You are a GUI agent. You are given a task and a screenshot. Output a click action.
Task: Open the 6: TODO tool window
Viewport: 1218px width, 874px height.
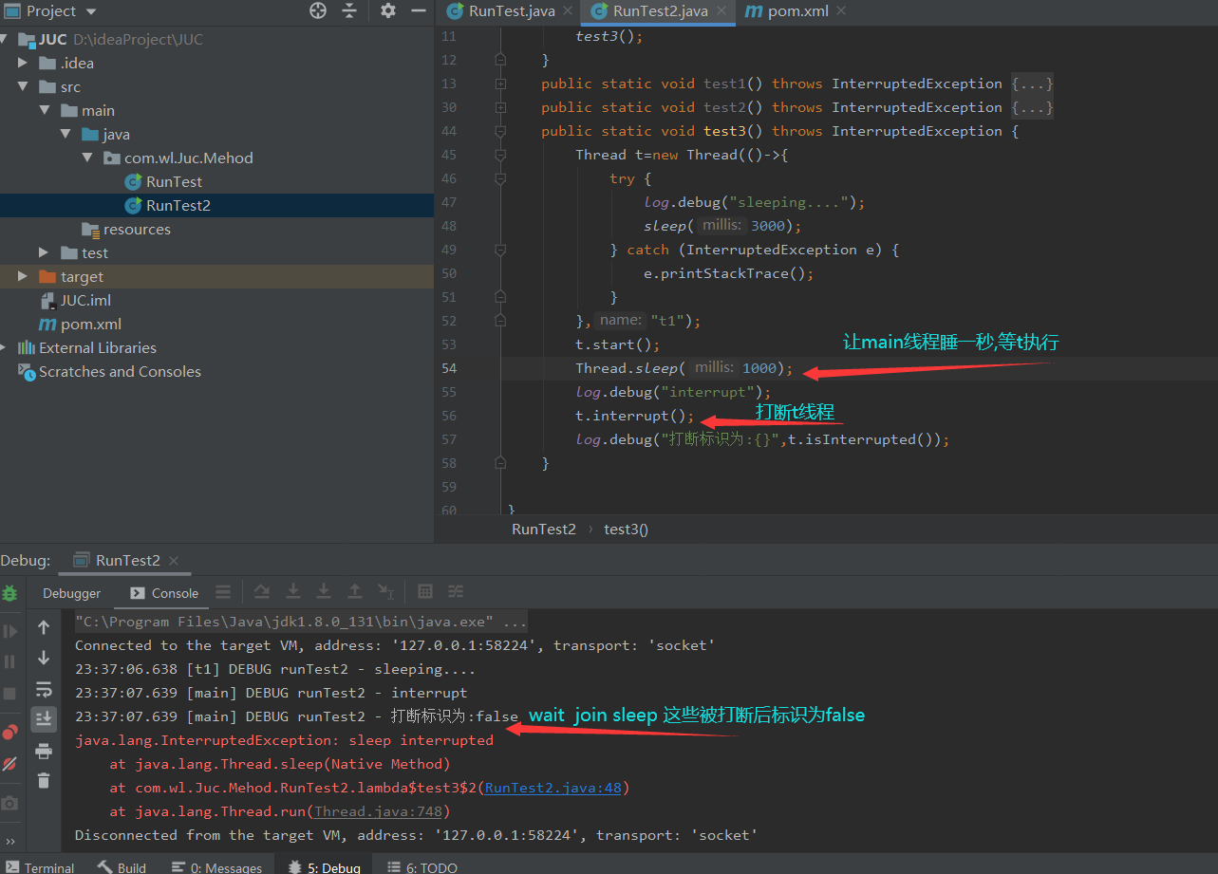(422, 867)
